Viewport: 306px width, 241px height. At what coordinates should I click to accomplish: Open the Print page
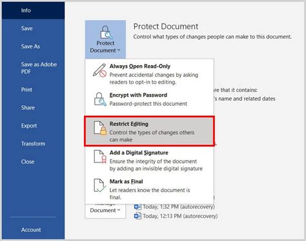(26, 90)
